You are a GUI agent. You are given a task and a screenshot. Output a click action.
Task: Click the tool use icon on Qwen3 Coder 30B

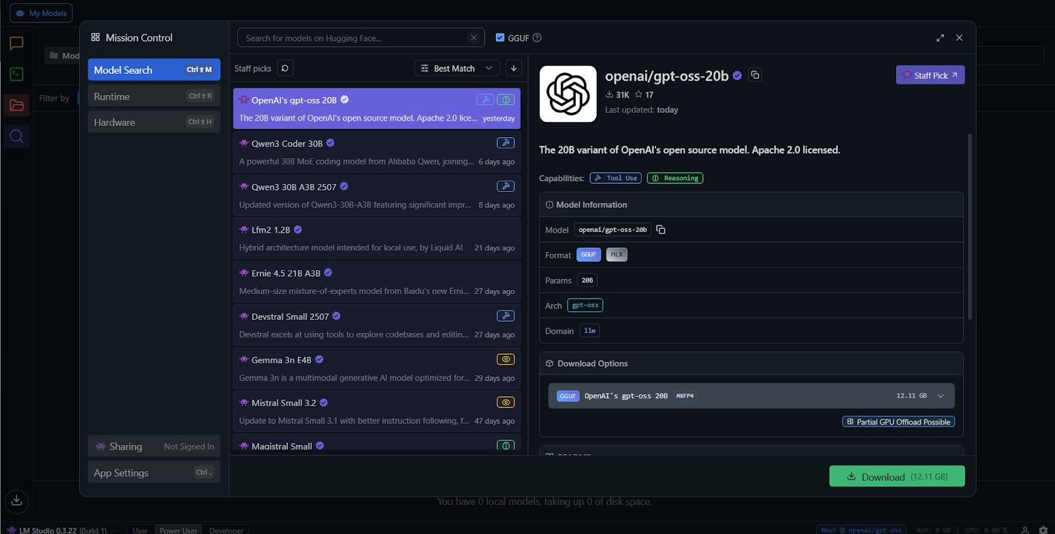click(506, 143)
